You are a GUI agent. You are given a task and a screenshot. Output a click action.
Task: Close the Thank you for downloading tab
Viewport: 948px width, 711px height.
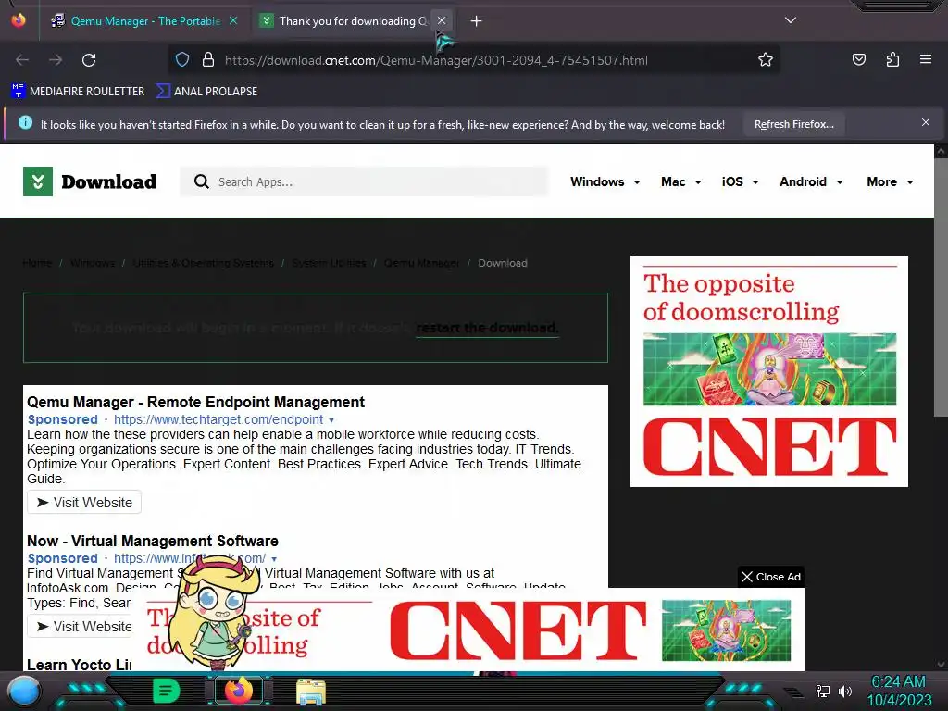click(x=442, y=20)
